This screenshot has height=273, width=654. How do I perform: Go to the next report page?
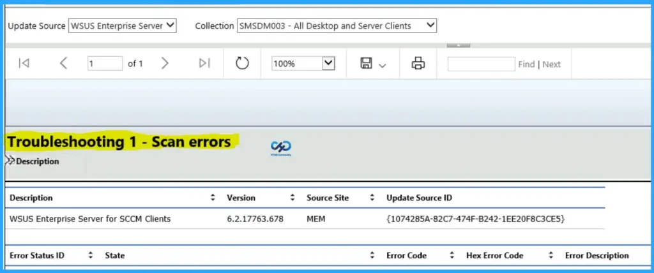pos(165,63)
